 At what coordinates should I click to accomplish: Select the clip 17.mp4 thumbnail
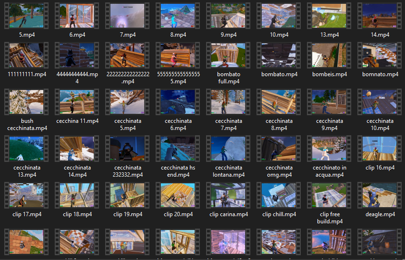pos(26,195)
